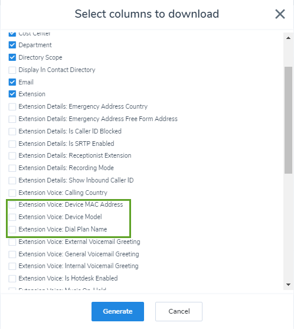Uncheck the Directory Scope checkbox
The image size is (294, 329).
tap(12, 57)
